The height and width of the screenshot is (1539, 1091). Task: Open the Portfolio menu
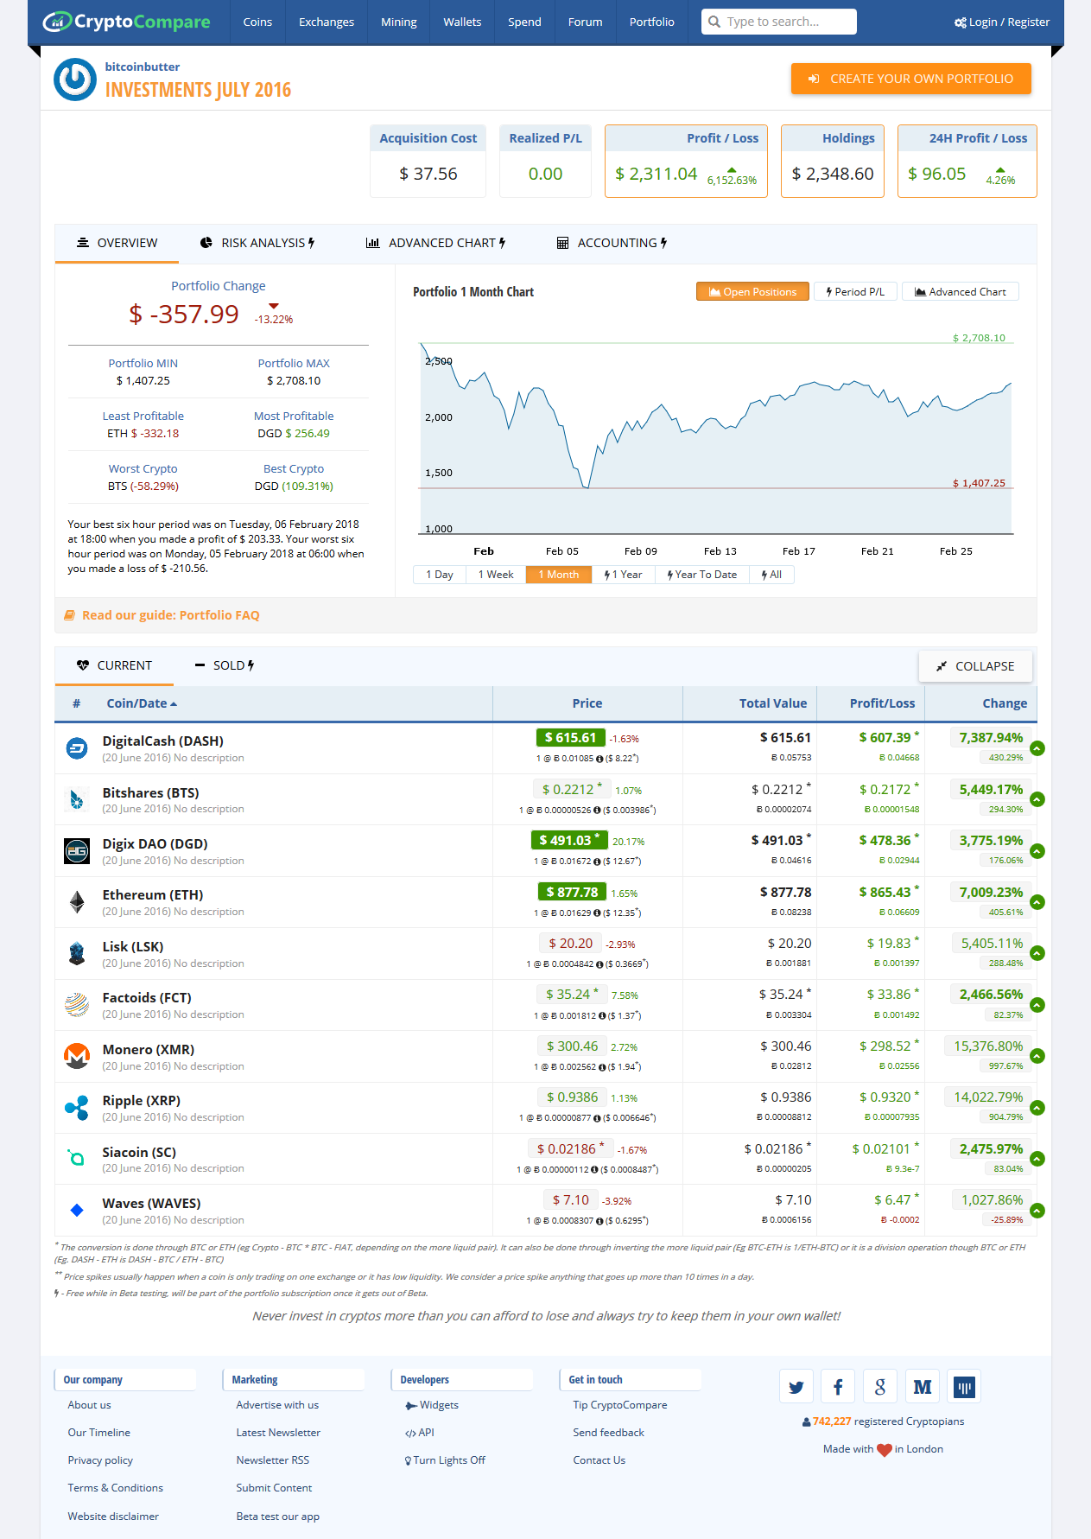pos(652,22)
